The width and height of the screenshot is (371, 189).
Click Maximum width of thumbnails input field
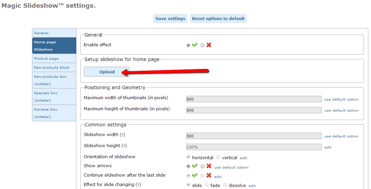(254, 99)
